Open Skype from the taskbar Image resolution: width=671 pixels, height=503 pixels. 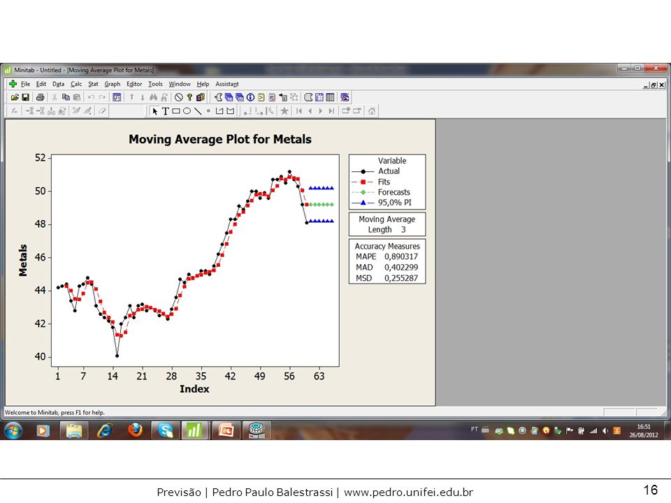pos(165,430)
